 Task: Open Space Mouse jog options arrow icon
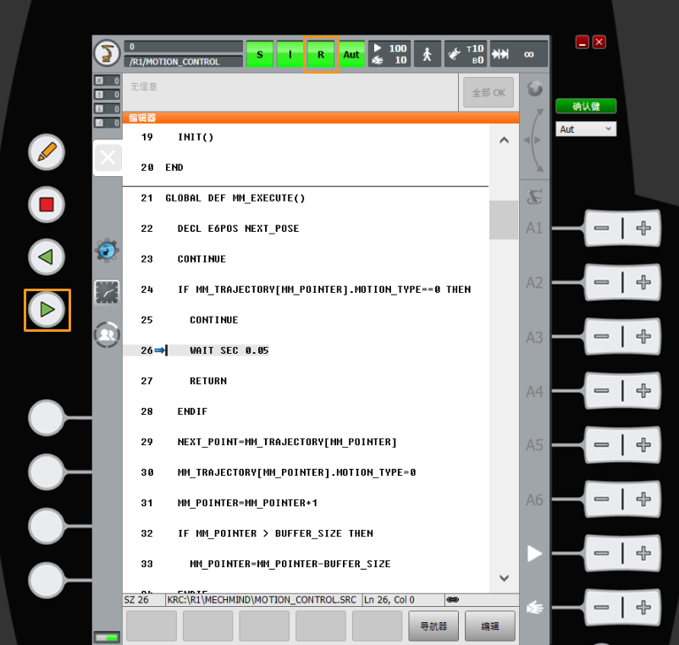[x=534, y=141]
